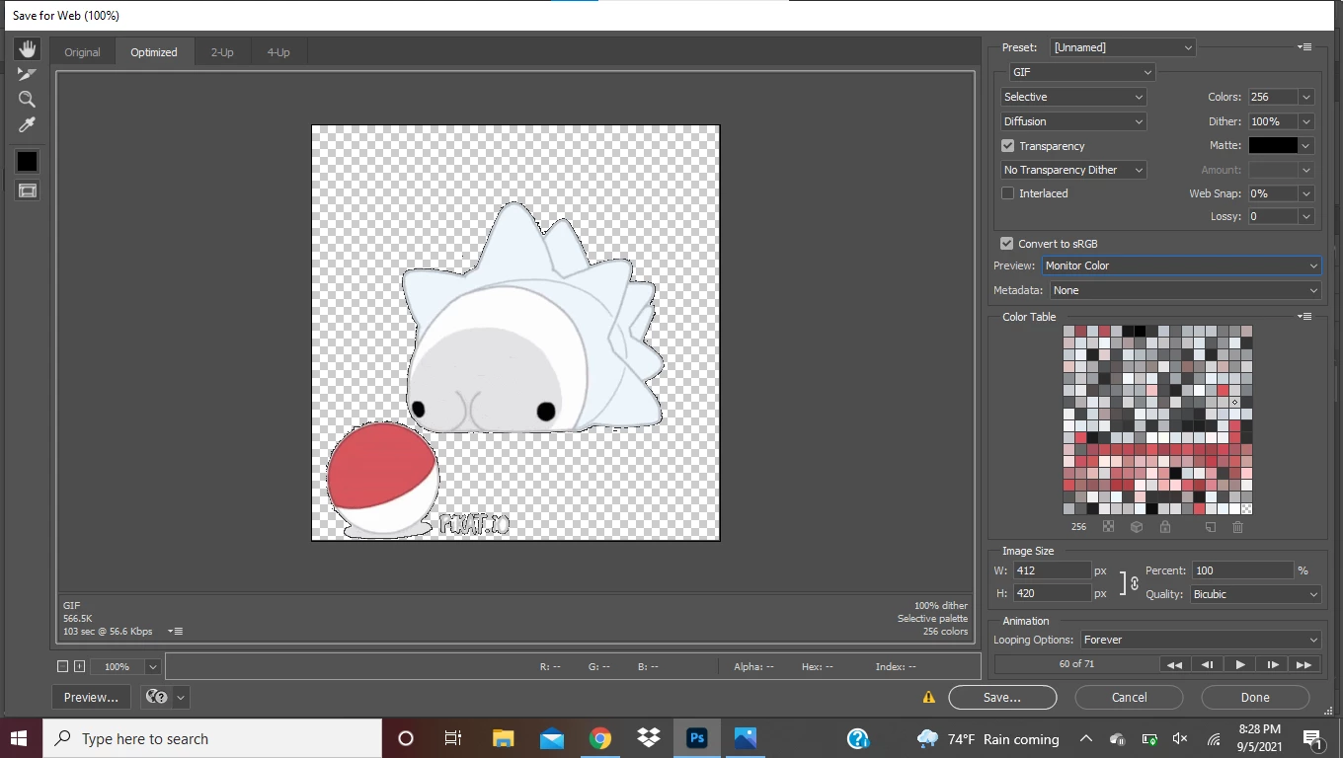
Task: Click the zoom out minus icon
Action: pos(62,666)
